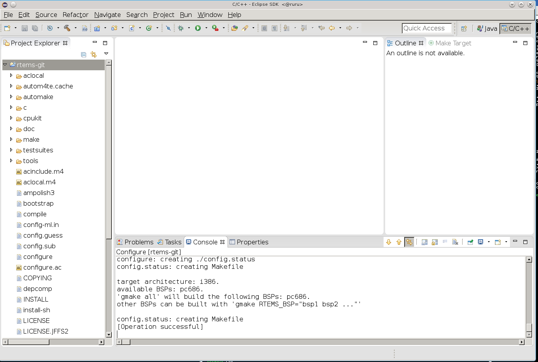Click the Debug bug icon
Image resolution: width=538 pixels, height=362 pixels.
pyautogui.click(x=181, y=28)
